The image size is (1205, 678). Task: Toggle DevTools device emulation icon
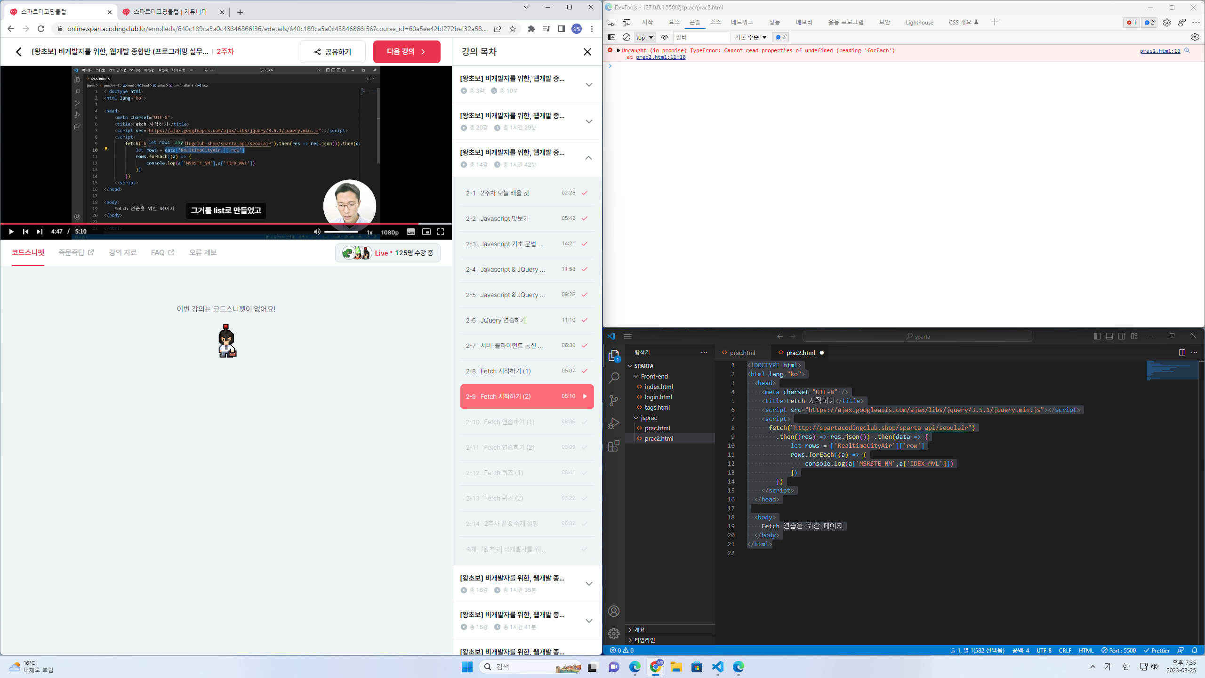point(627,23)
